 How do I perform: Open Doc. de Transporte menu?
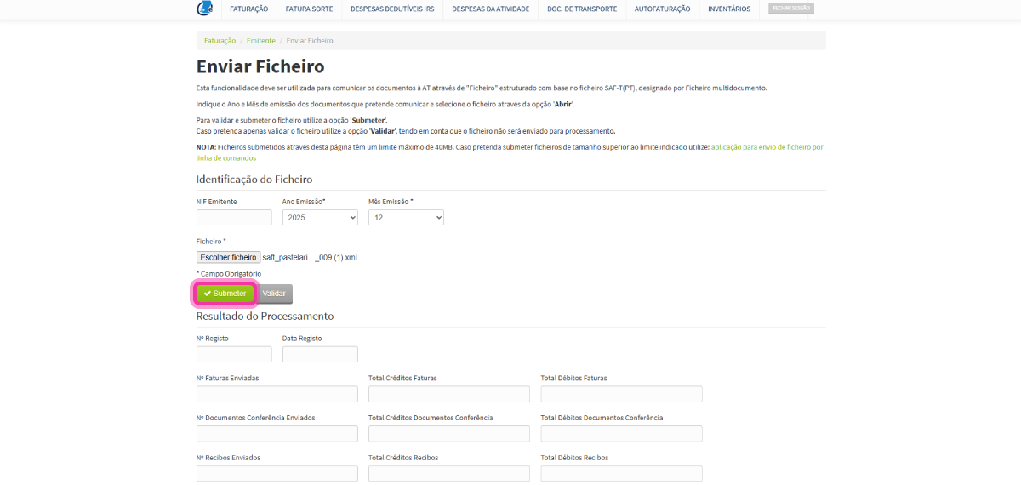582,9
